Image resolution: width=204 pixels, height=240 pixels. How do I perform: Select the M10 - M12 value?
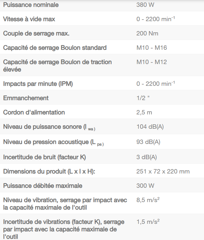coord(152,62)
